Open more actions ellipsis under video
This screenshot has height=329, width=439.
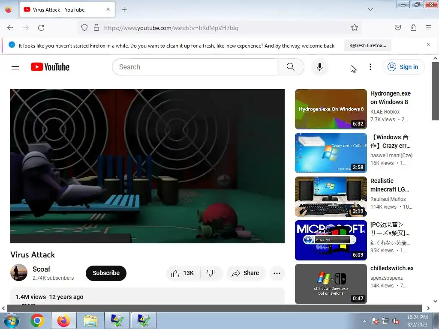click(277, 273)
